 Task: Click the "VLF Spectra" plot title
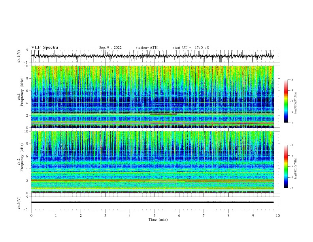tap(45, 47)
